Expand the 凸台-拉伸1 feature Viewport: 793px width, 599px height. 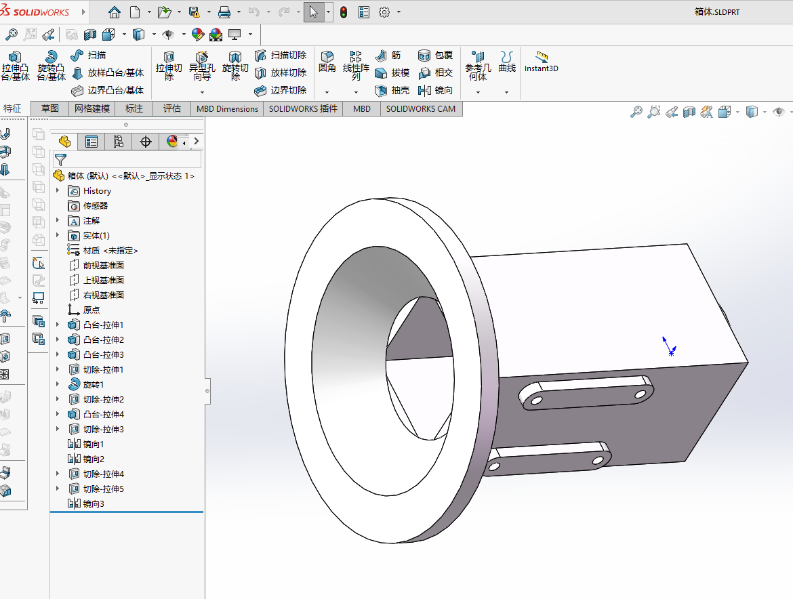(58, 325)
